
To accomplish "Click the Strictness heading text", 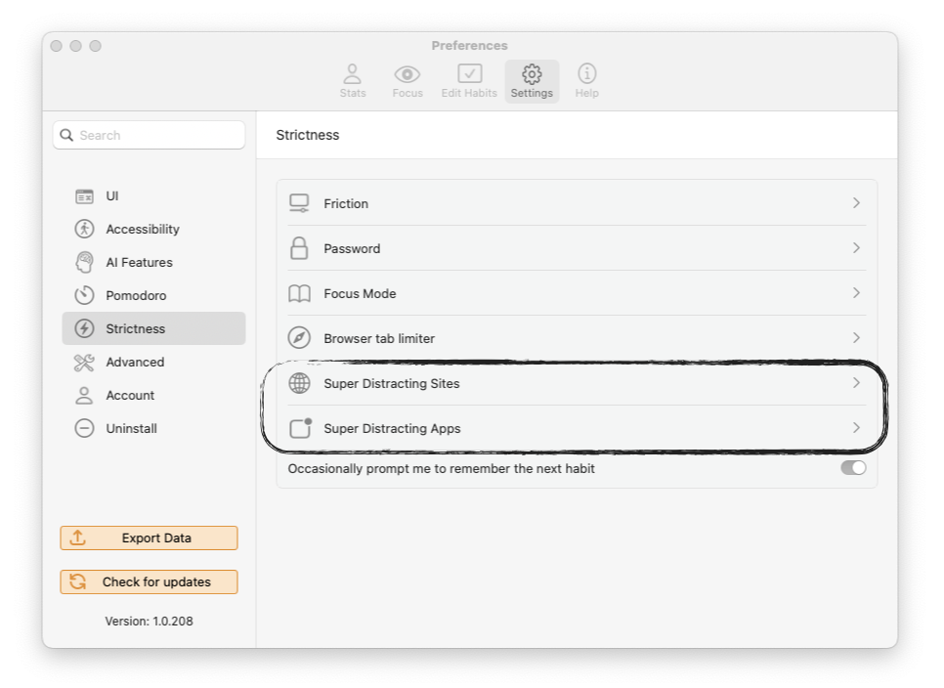I will pos(308,135).
